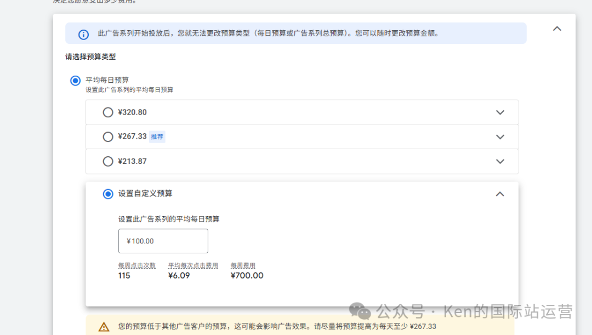Expand the ¥320.80 budget details chevron
592x335 pixels.
point(500,112)
